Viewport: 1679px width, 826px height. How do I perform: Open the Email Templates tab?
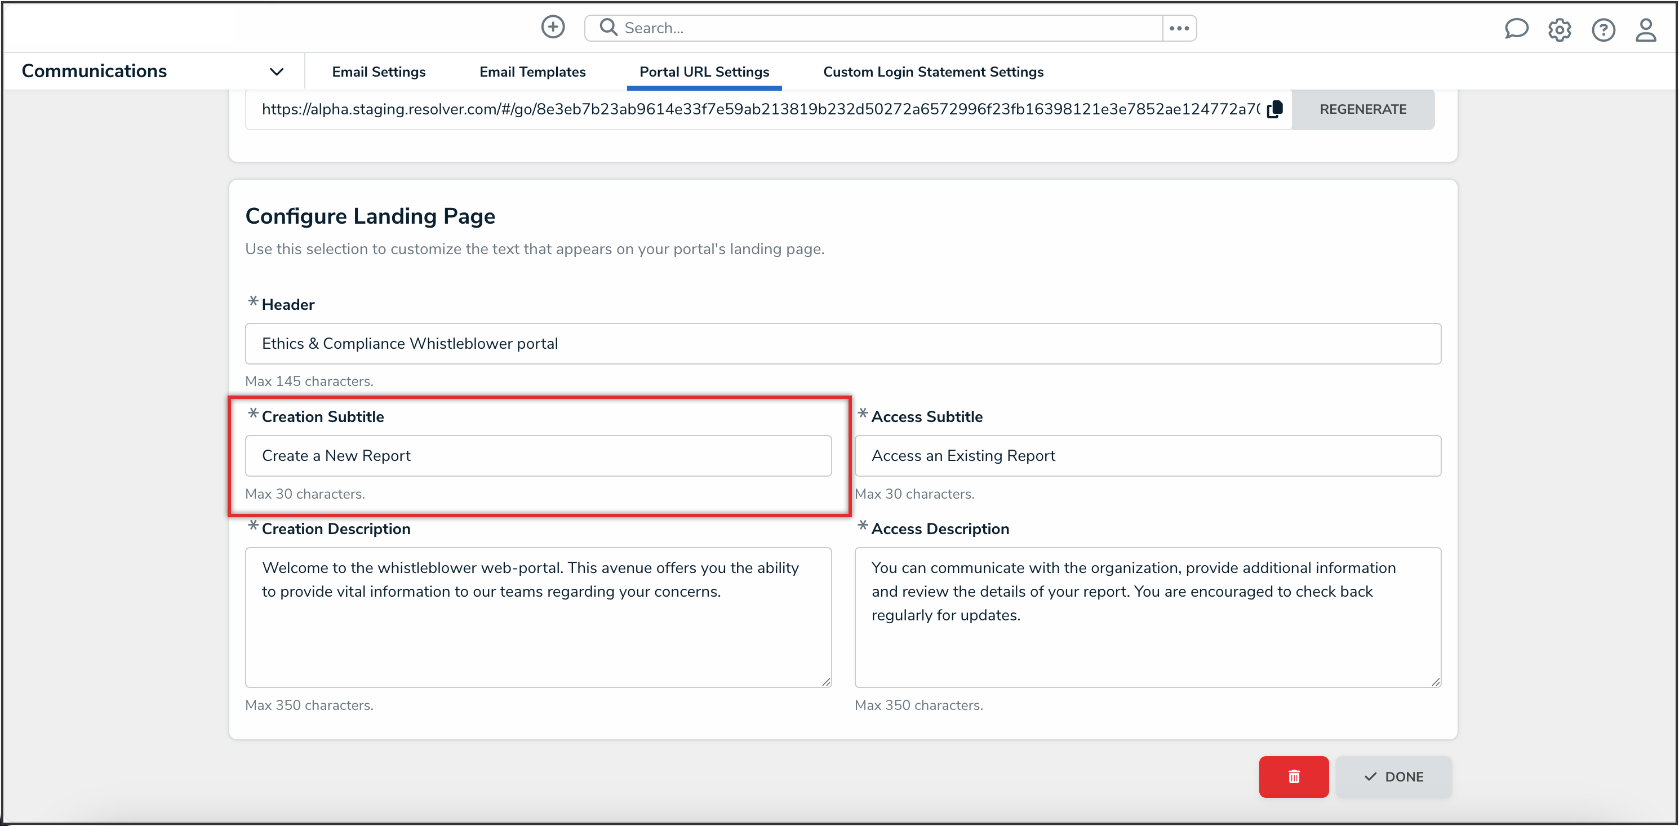pyautogui.click(x=532, y=72)
